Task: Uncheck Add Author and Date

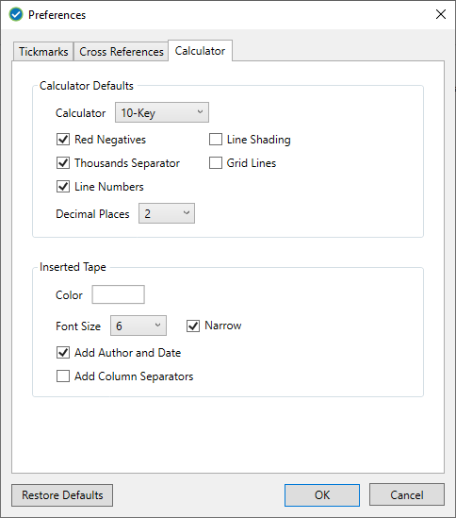Action: [x=63, y=353]
